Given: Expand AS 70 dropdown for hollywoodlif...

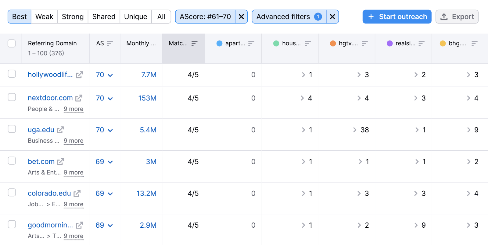Looking at the screenshot, I should [110, 75].
